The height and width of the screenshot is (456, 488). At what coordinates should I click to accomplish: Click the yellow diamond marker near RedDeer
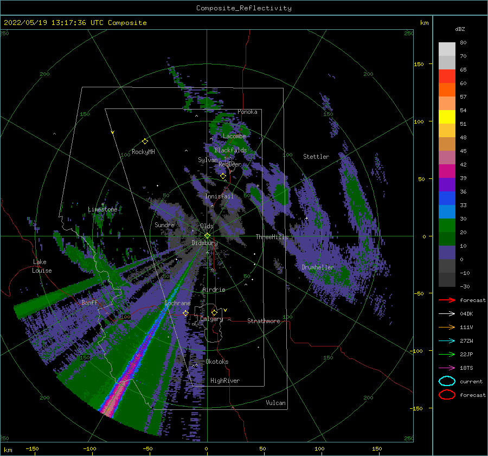point(223,176)
